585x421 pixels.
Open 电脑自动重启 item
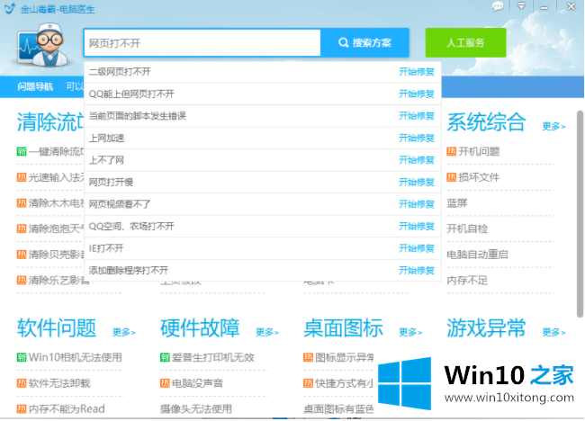click(x=478, y=255)
